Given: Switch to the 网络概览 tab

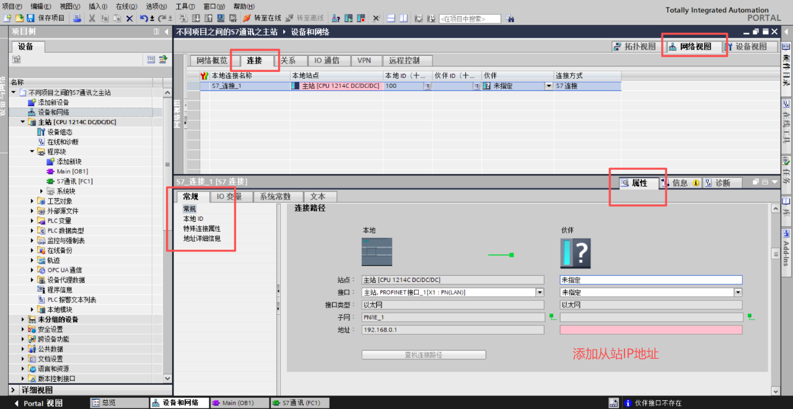Looking at the screenshot, I should point(212,60).
